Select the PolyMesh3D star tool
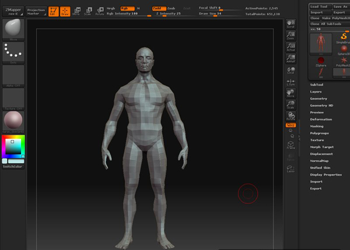This screenshot has width=350, height=250. coord(344,62)
